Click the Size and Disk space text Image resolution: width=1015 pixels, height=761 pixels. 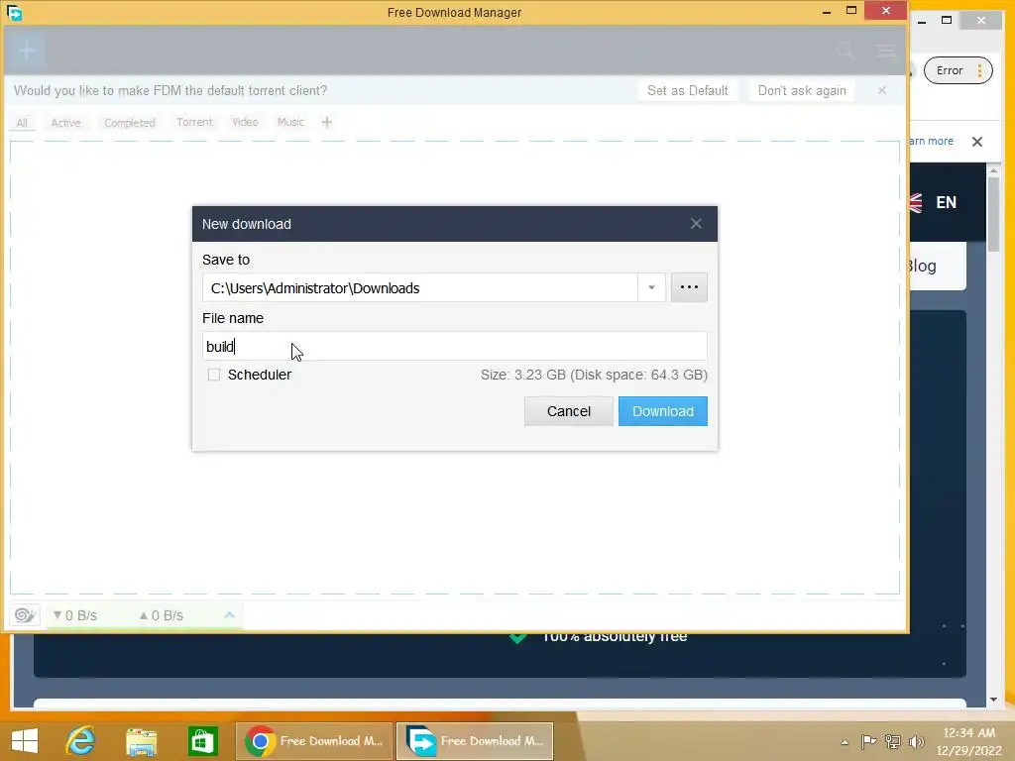tap(594, 375)
